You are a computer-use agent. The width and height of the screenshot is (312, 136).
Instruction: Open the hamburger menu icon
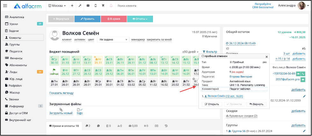pos(5,6)
